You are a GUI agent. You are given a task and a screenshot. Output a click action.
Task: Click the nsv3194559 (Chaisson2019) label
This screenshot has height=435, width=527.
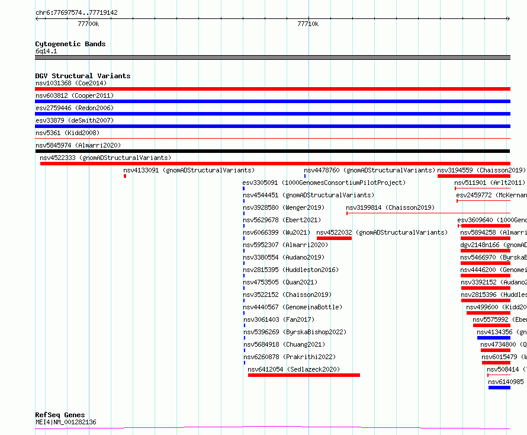point(481,170)
